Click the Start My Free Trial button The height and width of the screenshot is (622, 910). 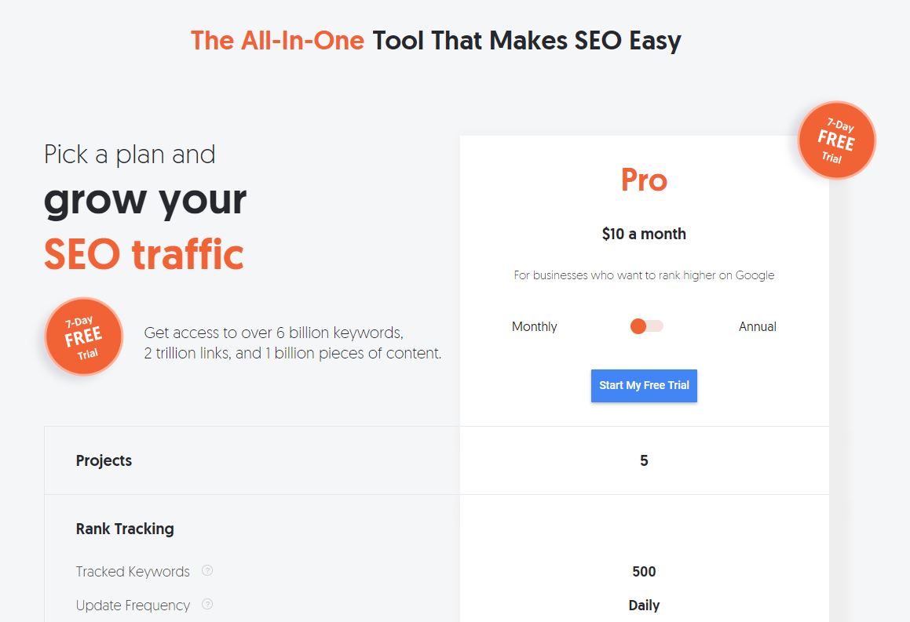point(644,385)
